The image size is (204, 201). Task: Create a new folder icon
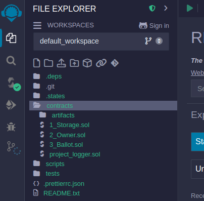click(48, 63)
